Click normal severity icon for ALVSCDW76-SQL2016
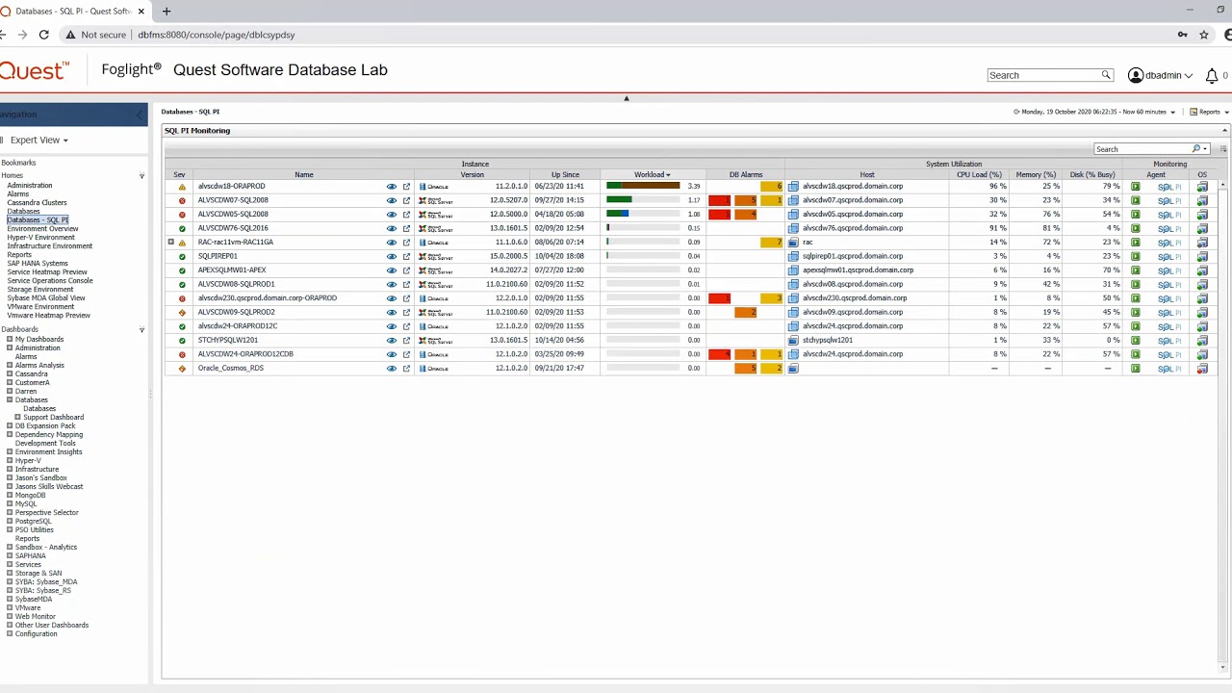 pos(182,228)
